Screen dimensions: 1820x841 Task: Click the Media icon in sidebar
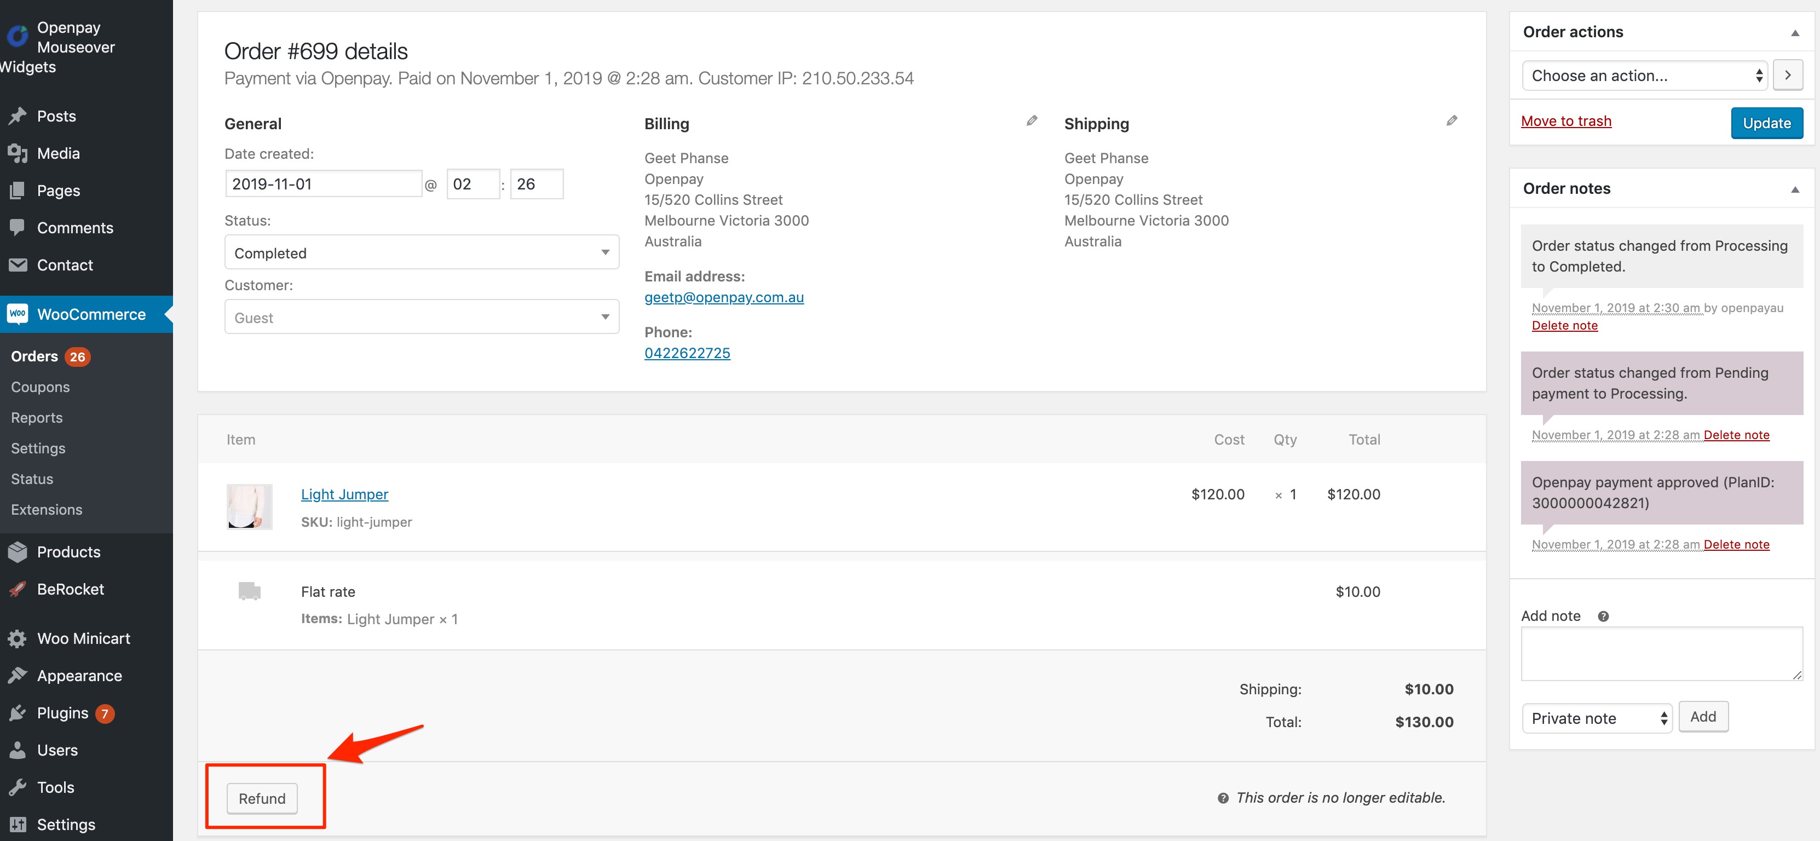tap(18, 153)
